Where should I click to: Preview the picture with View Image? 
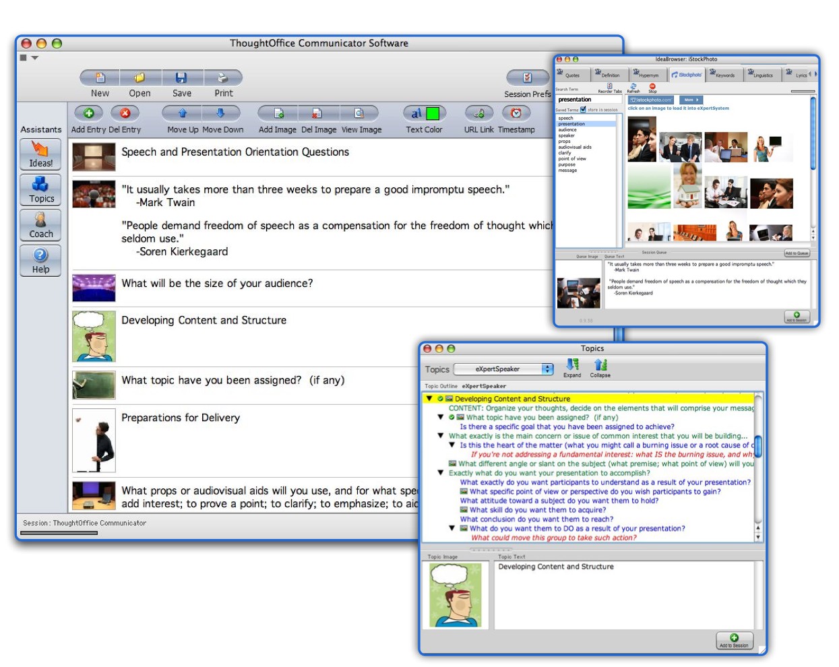(359, 113)
